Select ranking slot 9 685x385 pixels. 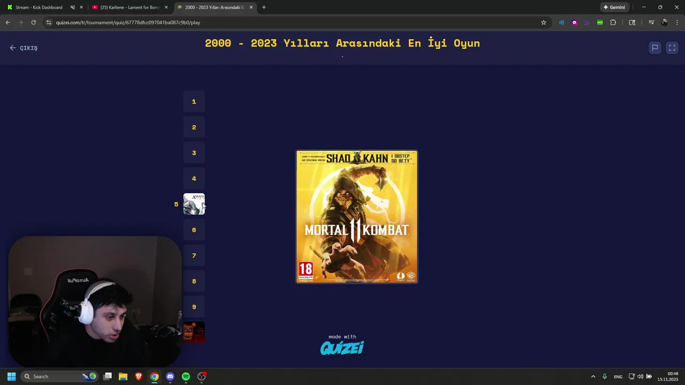[194, 307]
